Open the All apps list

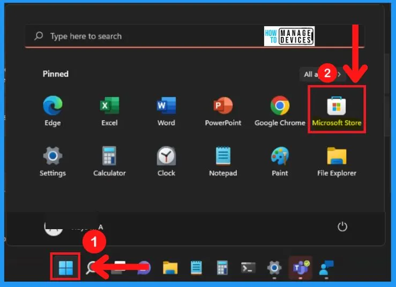coord(323,74)
